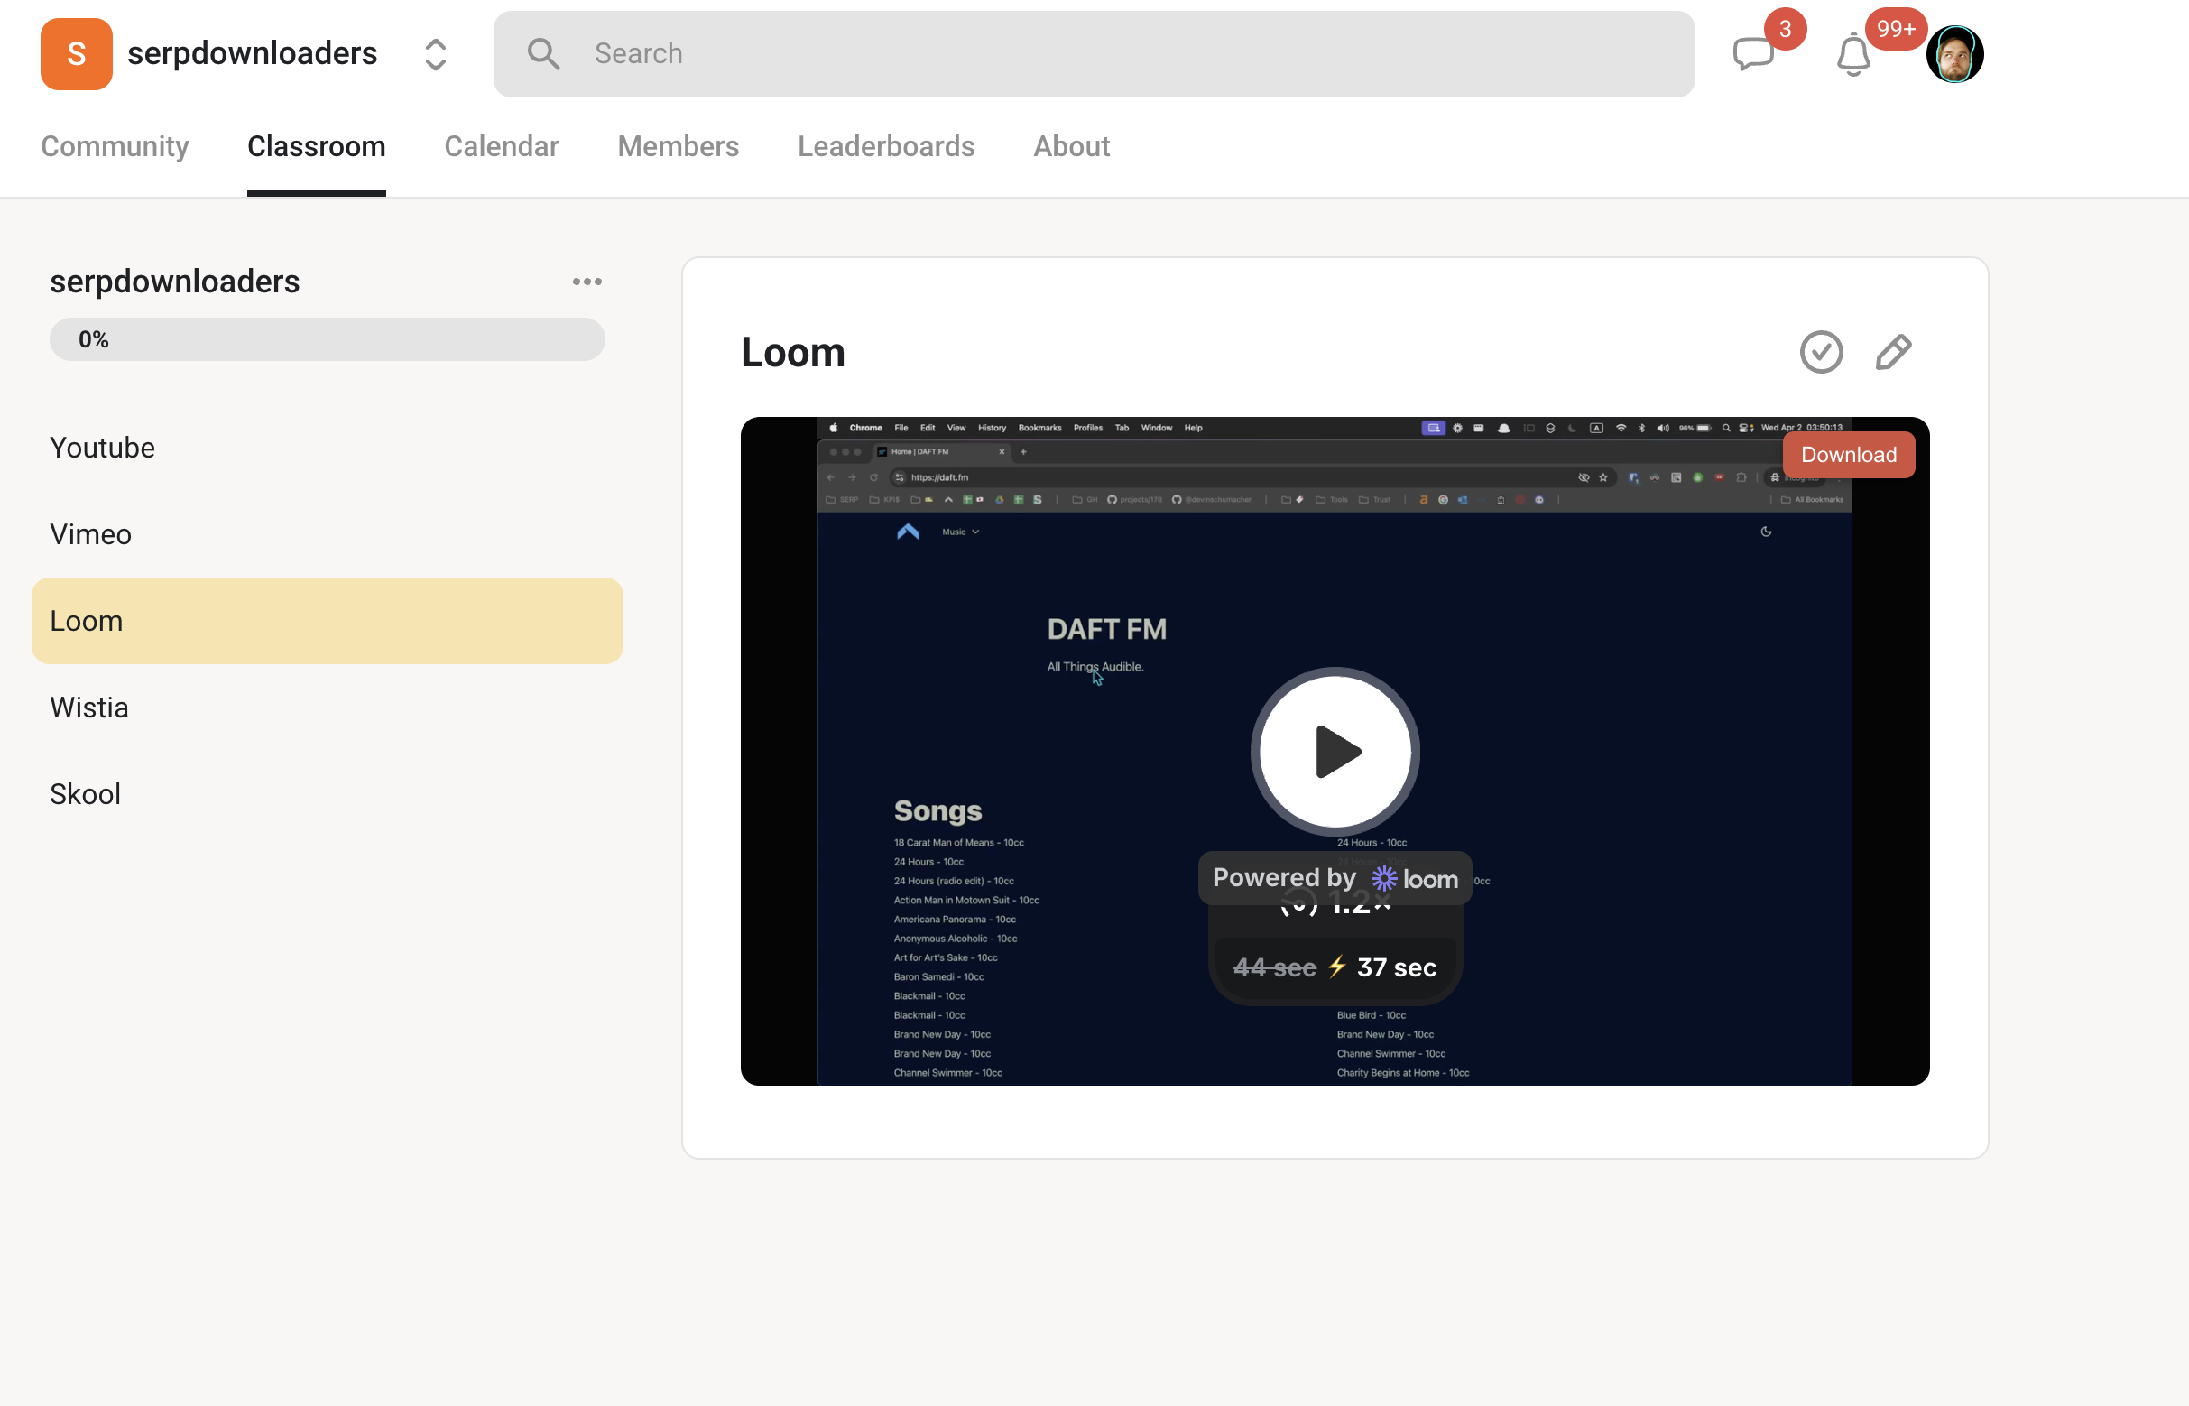
Task: Open the Members tab
Action: tap(679, 146)
